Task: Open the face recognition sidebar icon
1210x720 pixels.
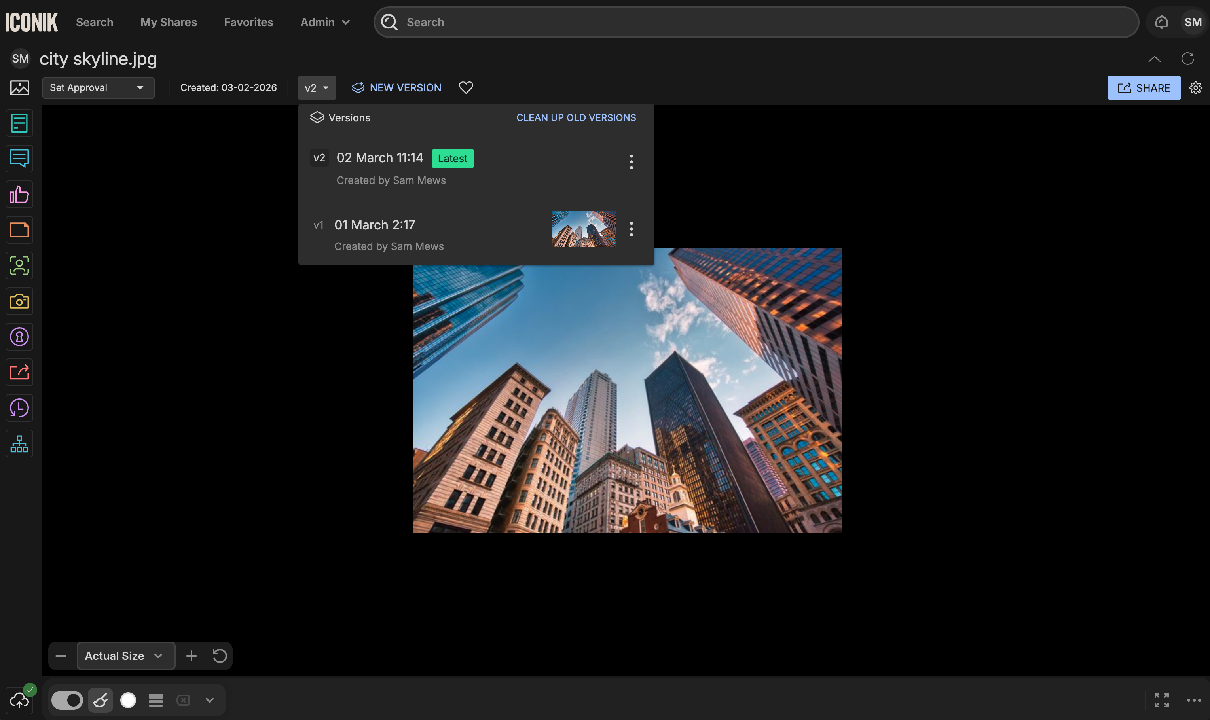Action: [x=19, y=265]
